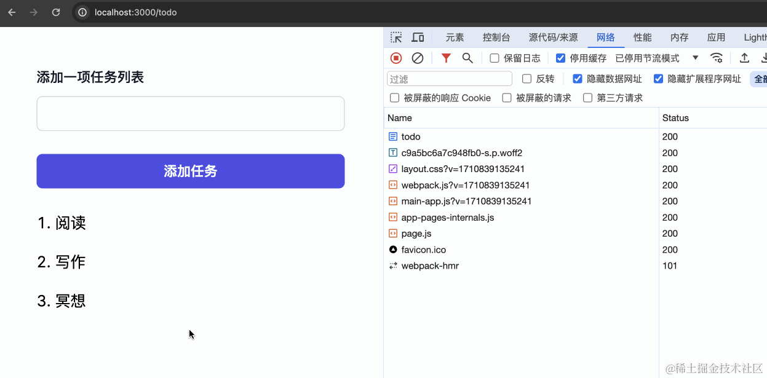Click the websocket icon beside webpack-hmr

(393, 266)
